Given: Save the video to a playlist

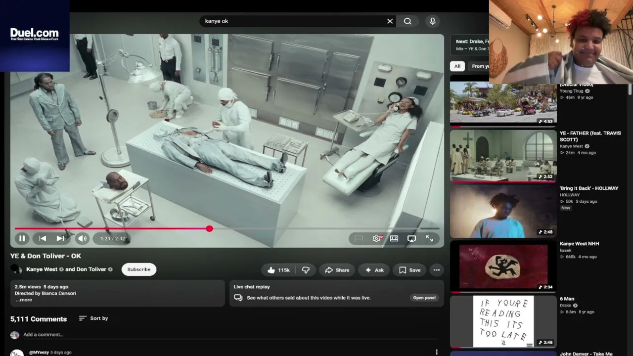Looking at the screenshot, I should coord(410,270).
